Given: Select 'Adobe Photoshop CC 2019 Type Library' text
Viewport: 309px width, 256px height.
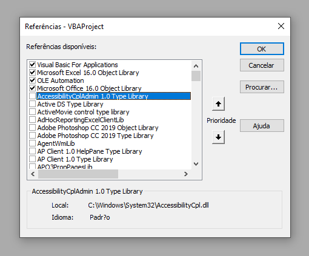Looking at the screenshot, I should tap(95, 136).
